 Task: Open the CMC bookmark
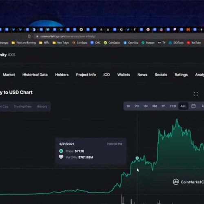(95, 43)
